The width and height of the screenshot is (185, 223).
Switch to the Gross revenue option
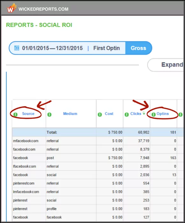pos(138,48)
